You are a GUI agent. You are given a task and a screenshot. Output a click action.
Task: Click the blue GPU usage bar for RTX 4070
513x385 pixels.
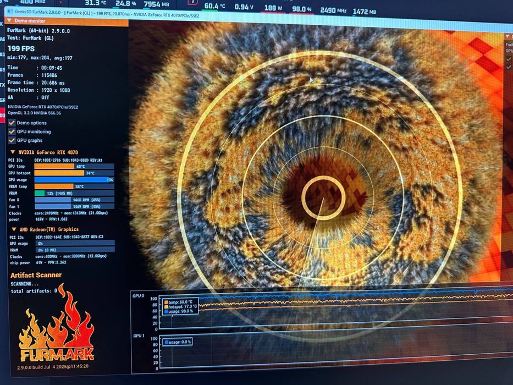pyautogui.click(x=74, y=180)
